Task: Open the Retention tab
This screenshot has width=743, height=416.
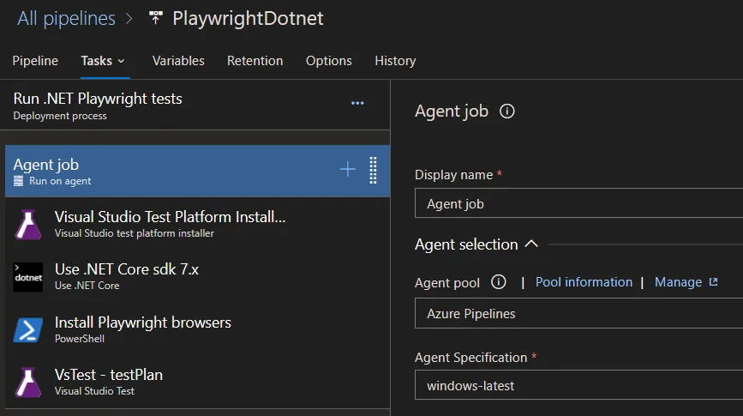Action: pyautogui.click(x=255, y=61)
